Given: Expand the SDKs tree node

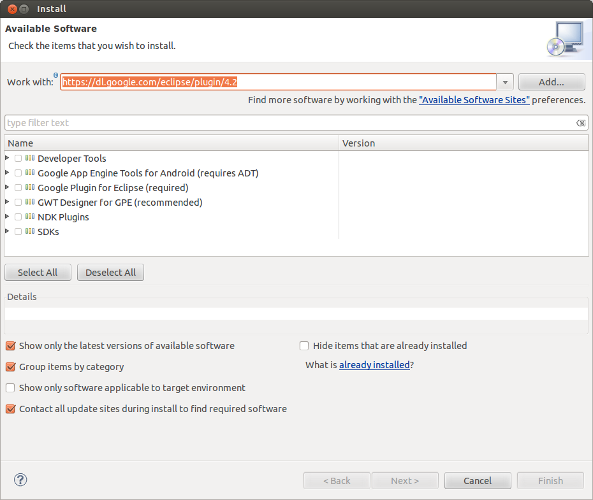Looking at the screenshot, I should coord(8,231).
